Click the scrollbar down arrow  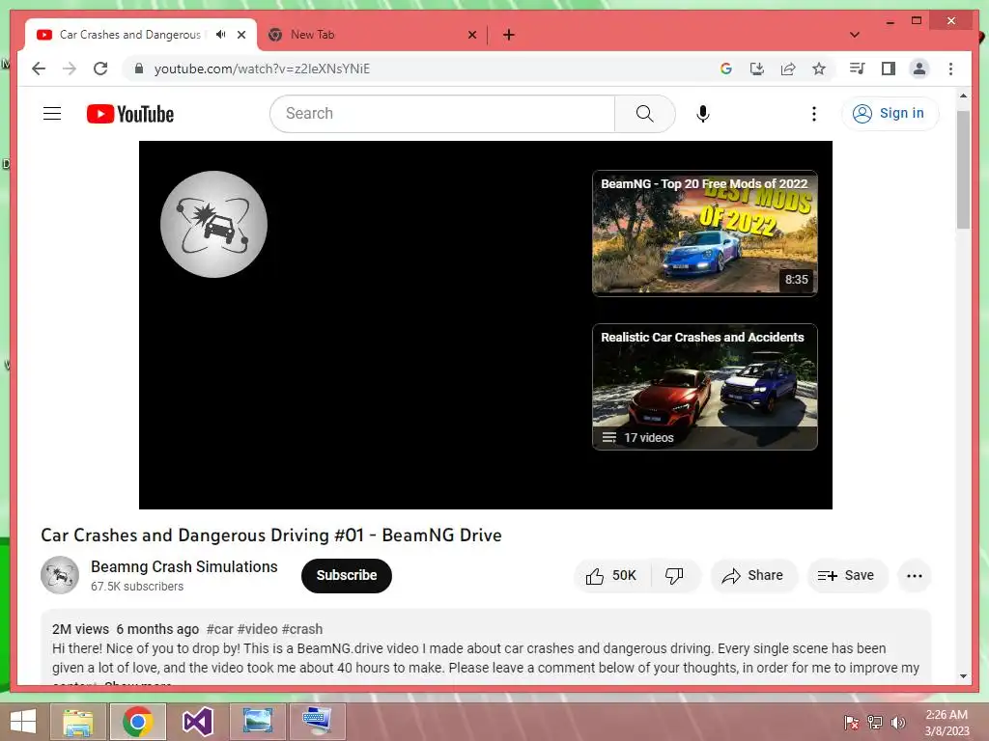tap(963, 676)
